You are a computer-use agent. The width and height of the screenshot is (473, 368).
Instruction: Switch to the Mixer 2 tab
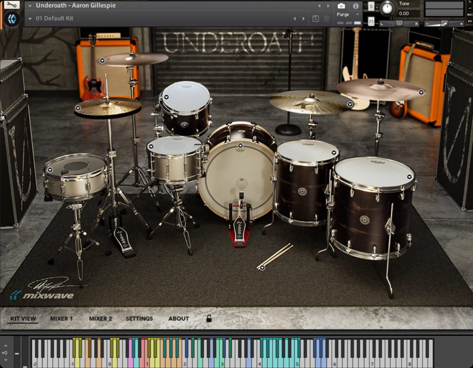[x=101, y=319]
